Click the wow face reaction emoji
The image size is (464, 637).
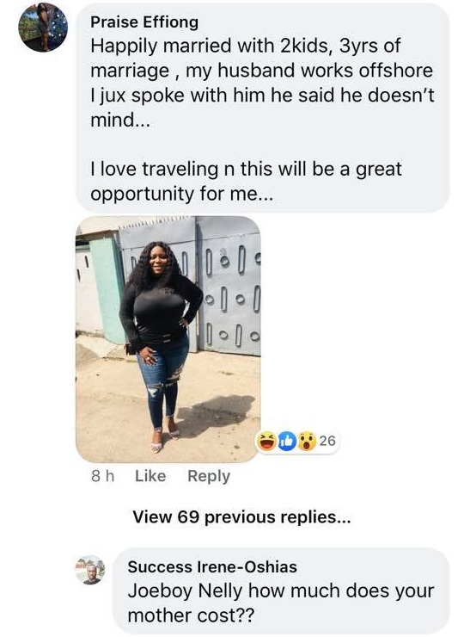[x=307, y=442]
